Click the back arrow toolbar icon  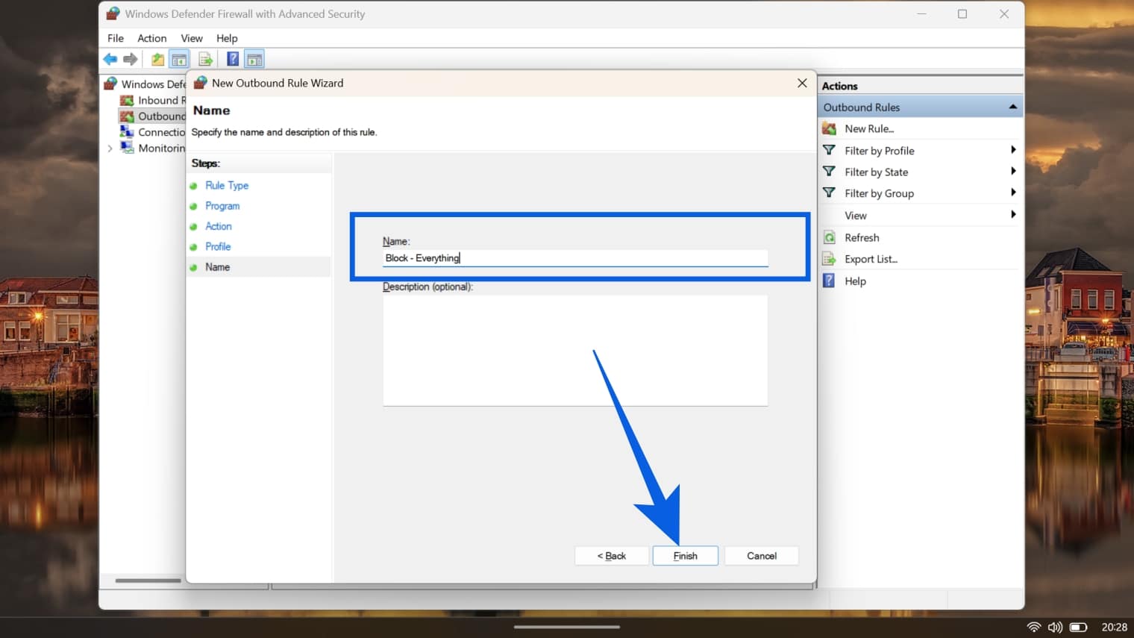click(110, 59)
